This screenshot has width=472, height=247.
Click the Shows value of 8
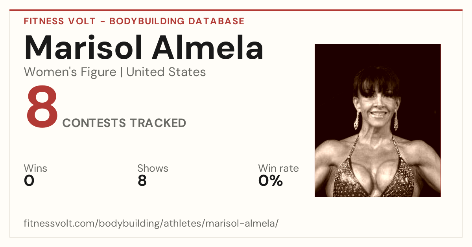142,181
